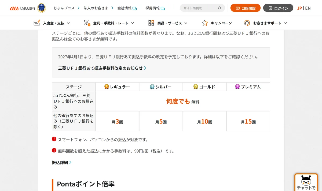Click the キャンペーン star icon
Image resolution: width=322 pixels, height=191 pixels.
click(205, 23)
